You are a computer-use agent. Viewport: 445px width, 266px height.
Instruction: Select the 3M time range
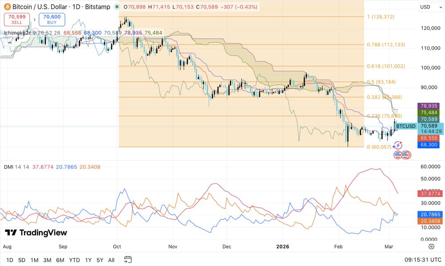[x=47, y=260]
